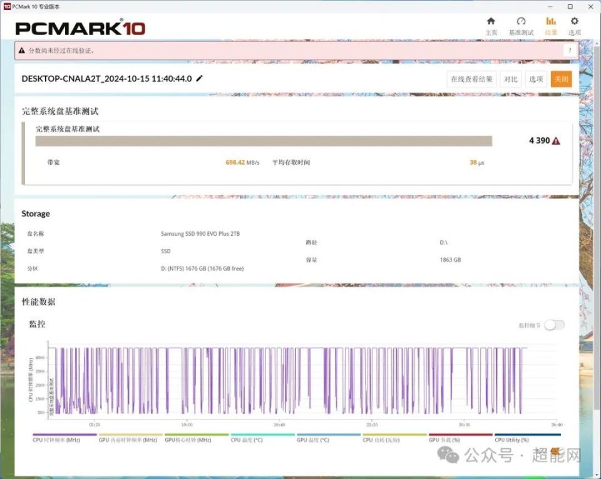
Task: Click the 选项 button beside compare
Action: [536, 79]
